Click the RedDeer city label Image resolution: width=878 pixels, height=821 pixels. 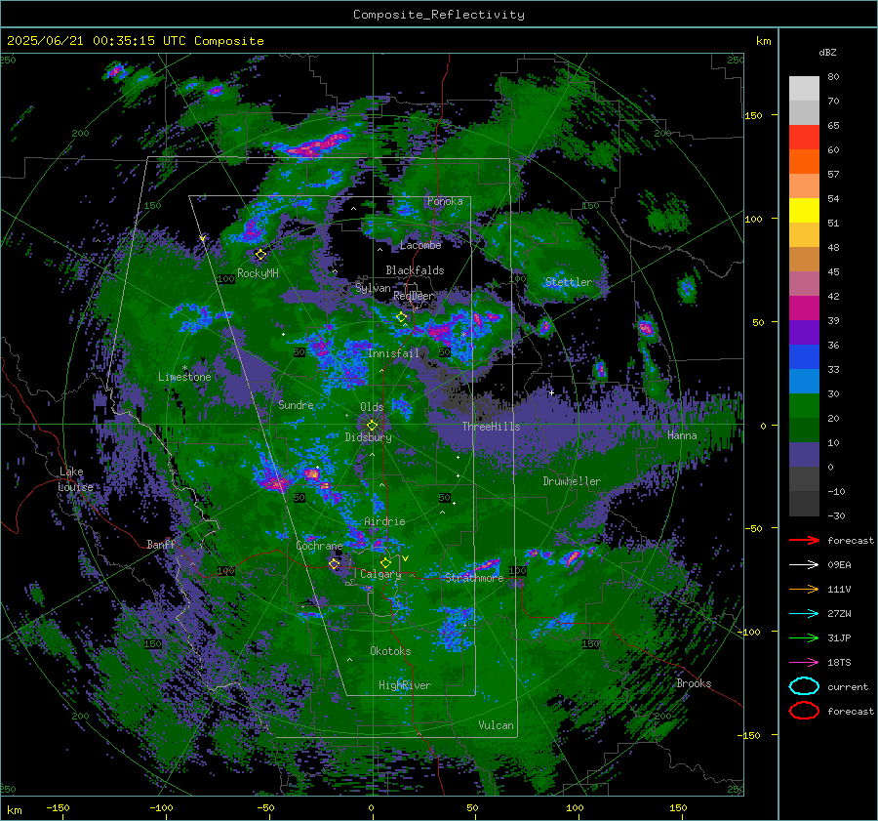[414, 296]
